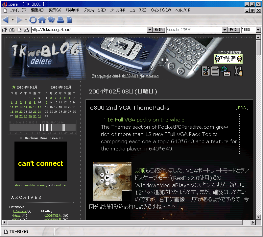
Task: Open the 移動(N) menu
Action: 72,11
